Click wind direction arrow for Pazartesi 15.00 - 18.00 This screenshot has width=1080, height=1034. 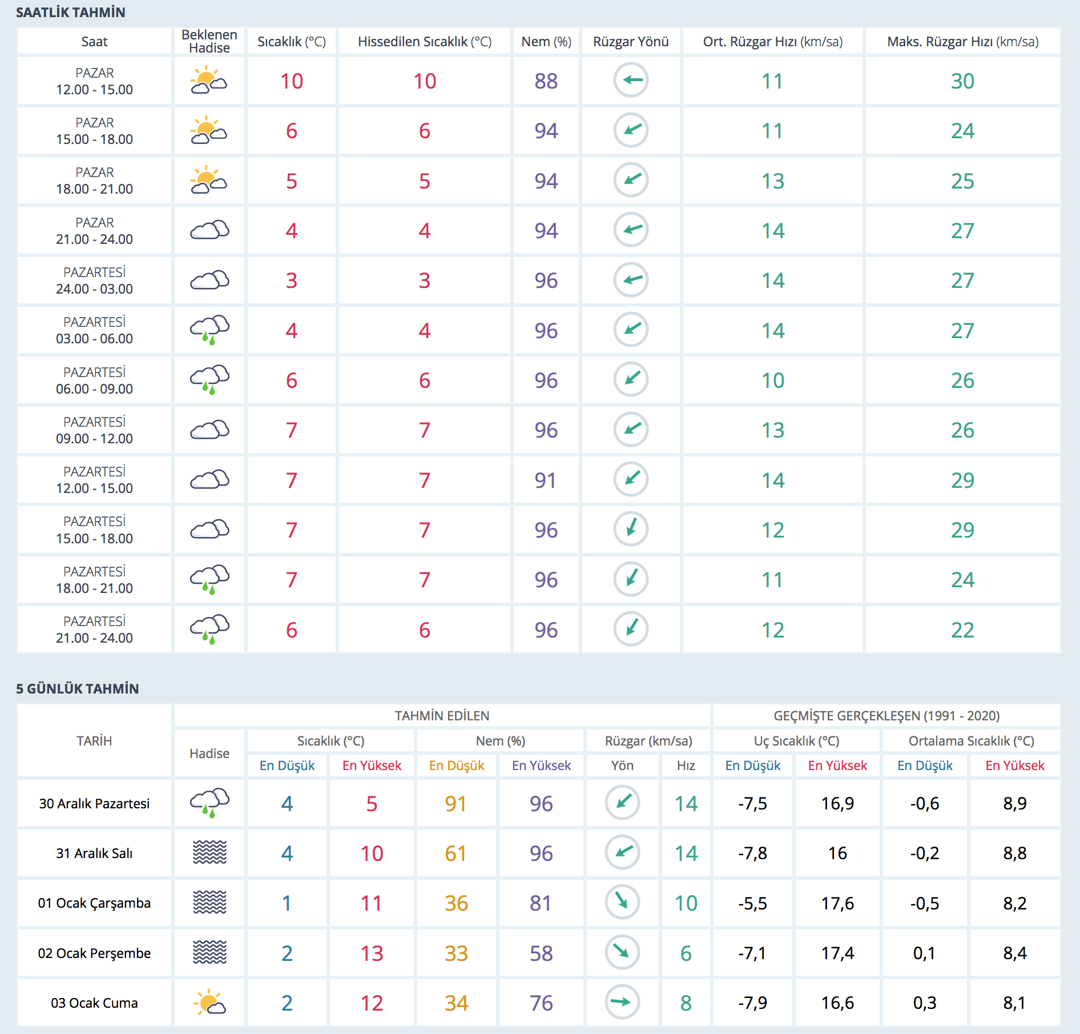click(x=631, y=529)
